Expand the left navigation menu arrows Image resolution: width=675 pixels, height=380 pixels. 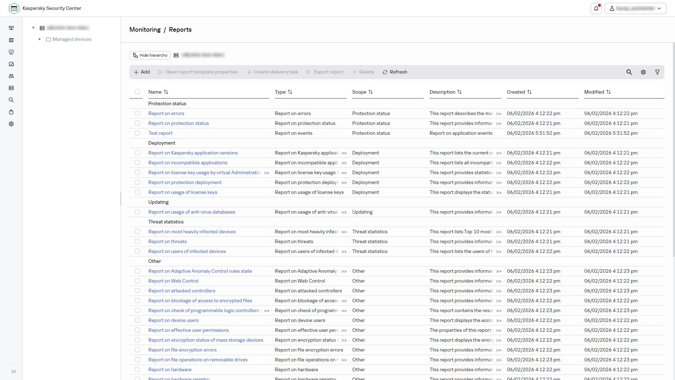(14, 372)
